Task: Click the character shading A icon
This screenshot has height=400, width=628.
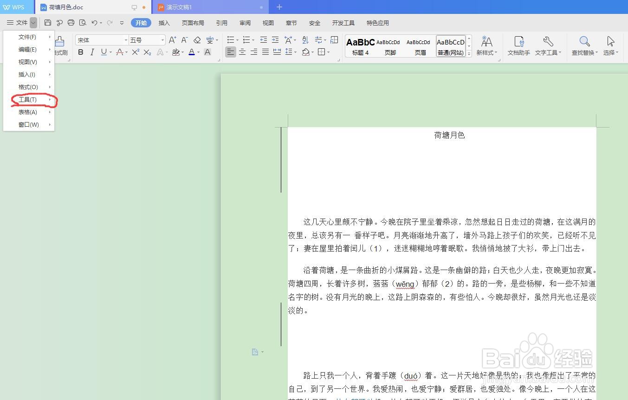Action: tap(207, 52)
